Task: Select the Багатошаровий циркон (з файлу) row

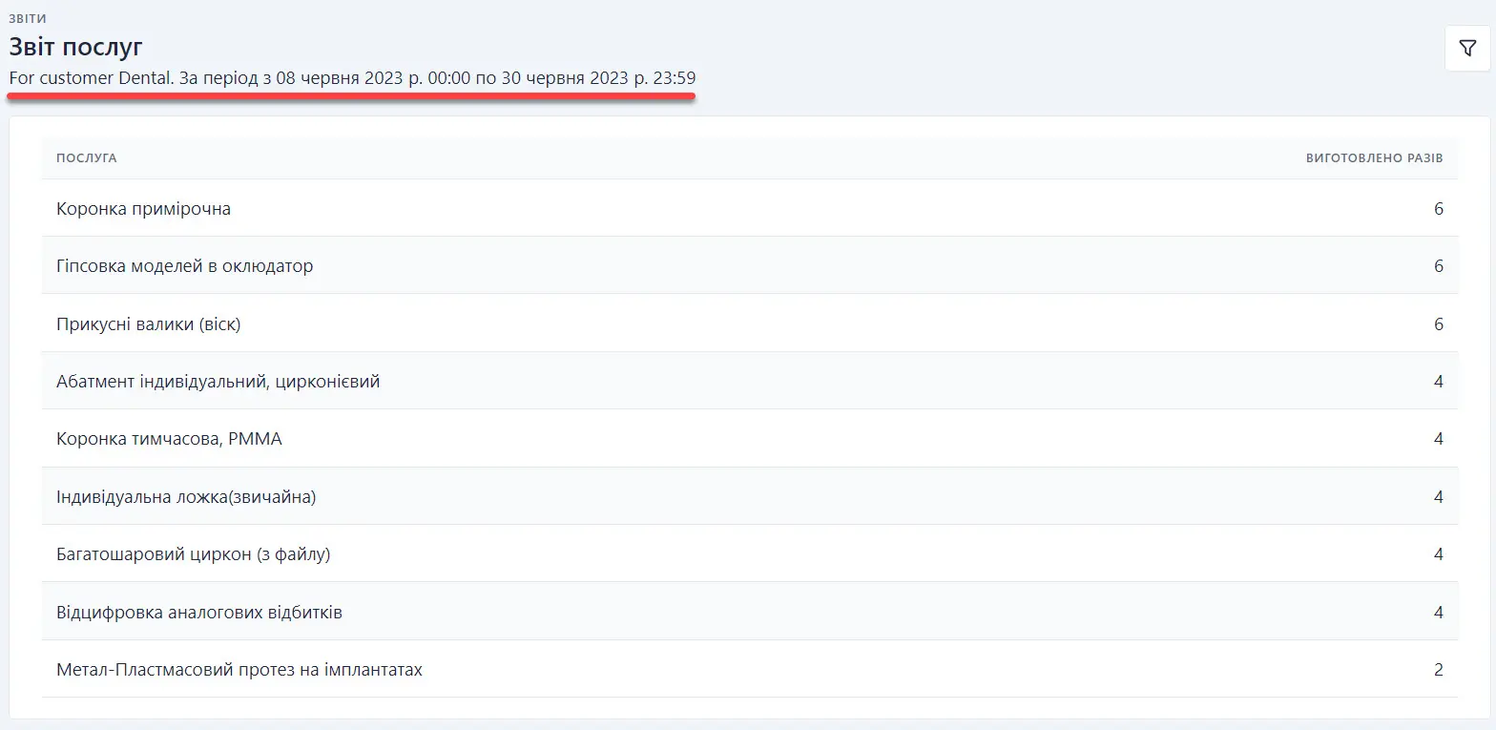Action: (750, 554)
